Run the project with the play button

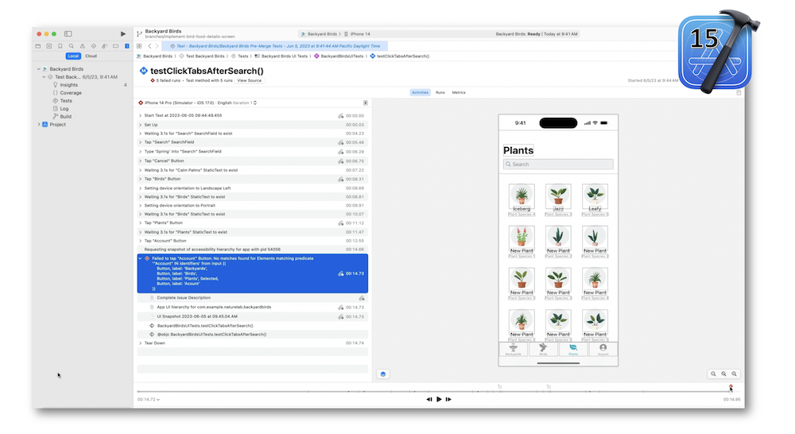tap(122, 34)
